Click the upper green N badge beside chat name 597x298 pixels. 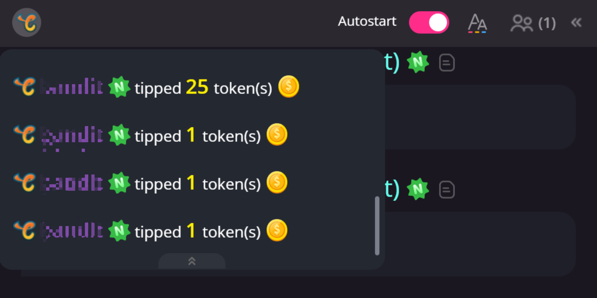(418, 62)
